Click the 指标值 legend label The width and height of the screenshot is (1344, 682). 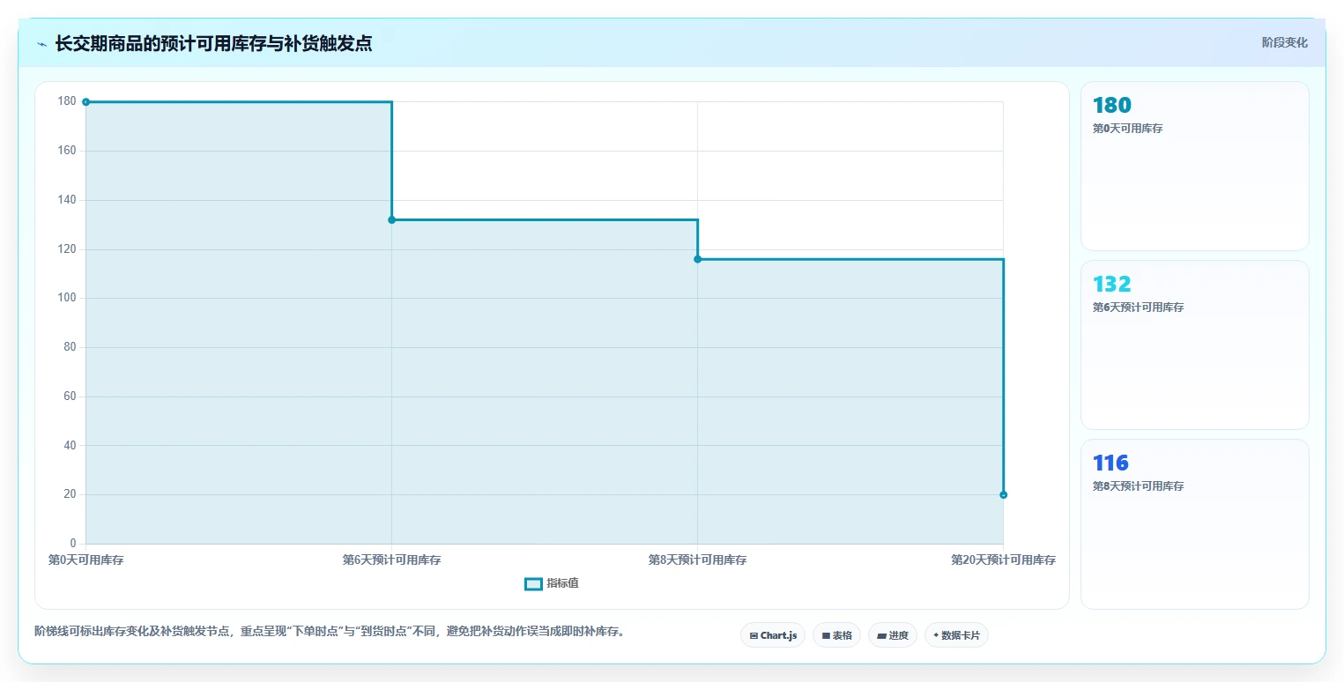562,583
